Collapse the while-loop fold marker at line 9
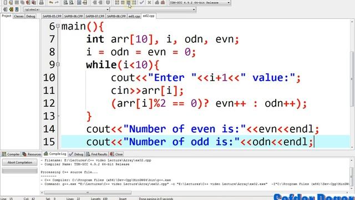The height and width of the screenshot is (200, 355). coord(58,64)
